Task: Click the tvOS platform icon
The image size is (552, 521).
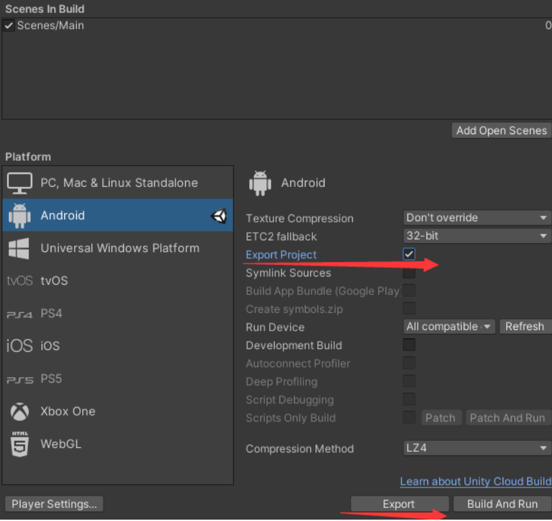Action: pos(19,281)
